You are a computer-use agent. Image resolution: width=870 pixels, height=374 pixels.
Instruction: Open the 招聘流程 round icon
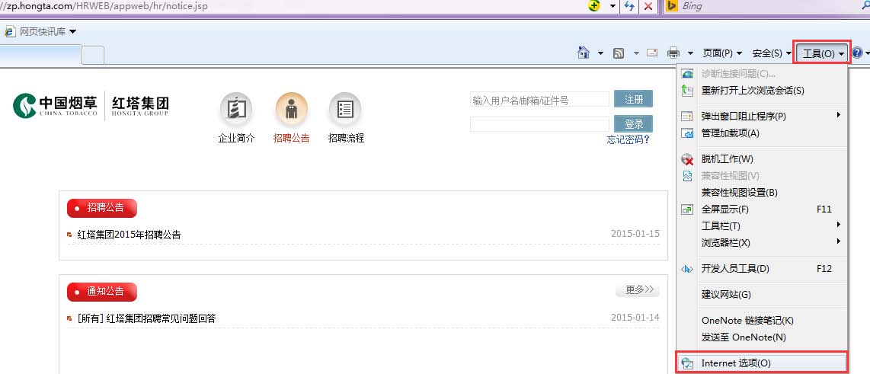click(345, 110)
